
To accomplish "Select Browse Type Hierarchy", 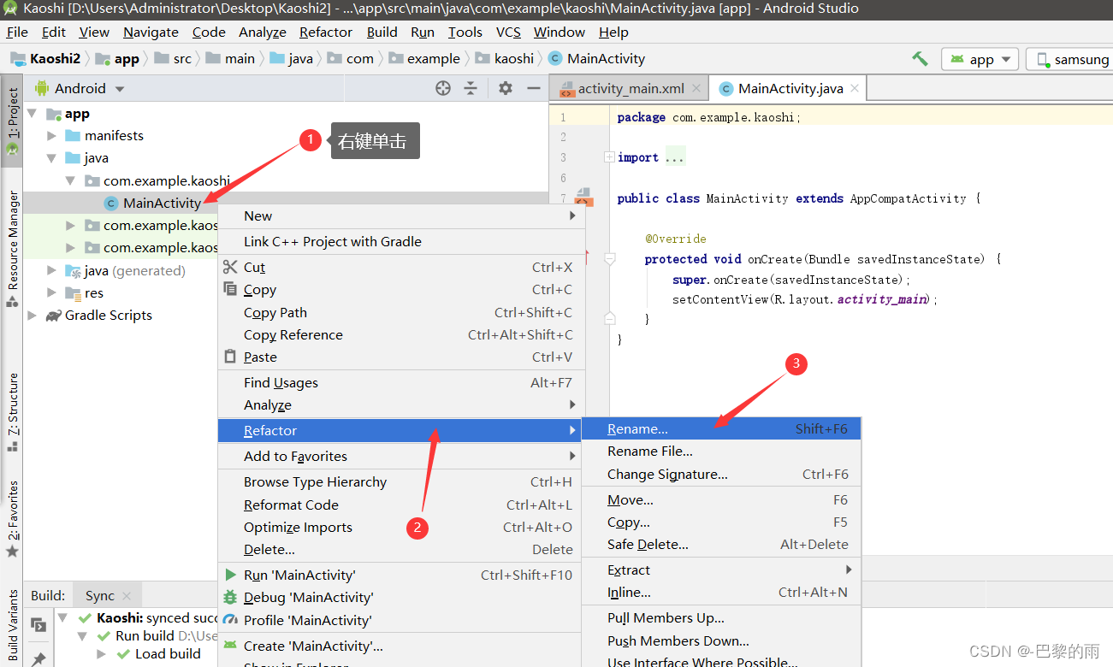I will pyautogui.click(x=400, y=481).
